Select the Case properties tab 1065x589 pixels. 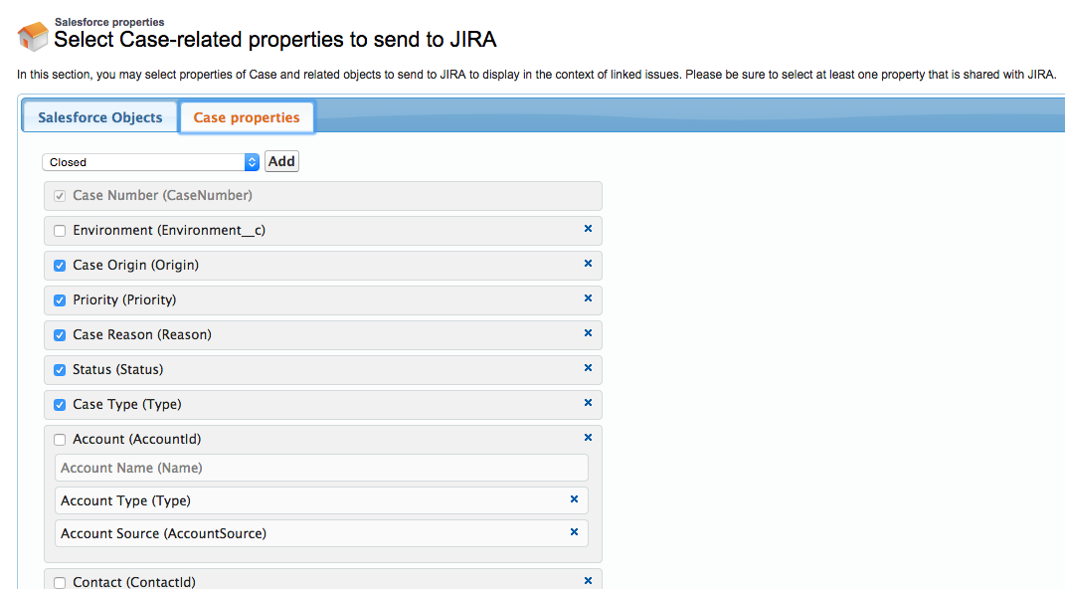click(247, 117)
